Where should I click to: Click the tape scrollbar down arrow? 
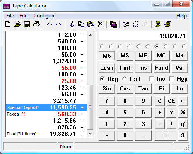coord(90,133)
